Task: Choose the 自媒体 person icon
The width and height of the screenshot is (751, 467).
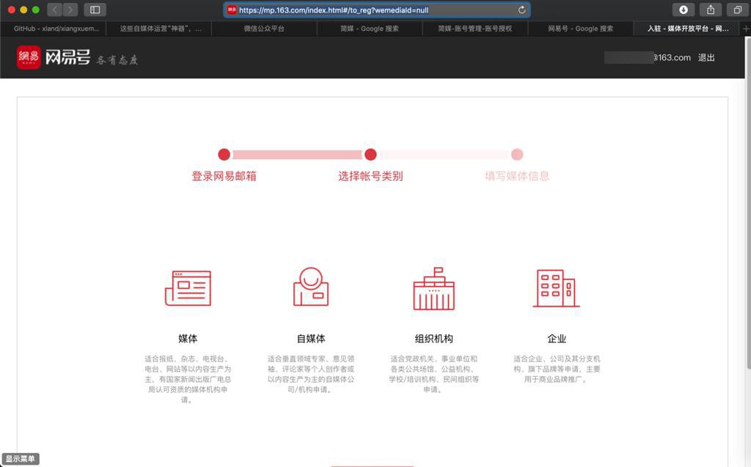Action: pos(311,287)
